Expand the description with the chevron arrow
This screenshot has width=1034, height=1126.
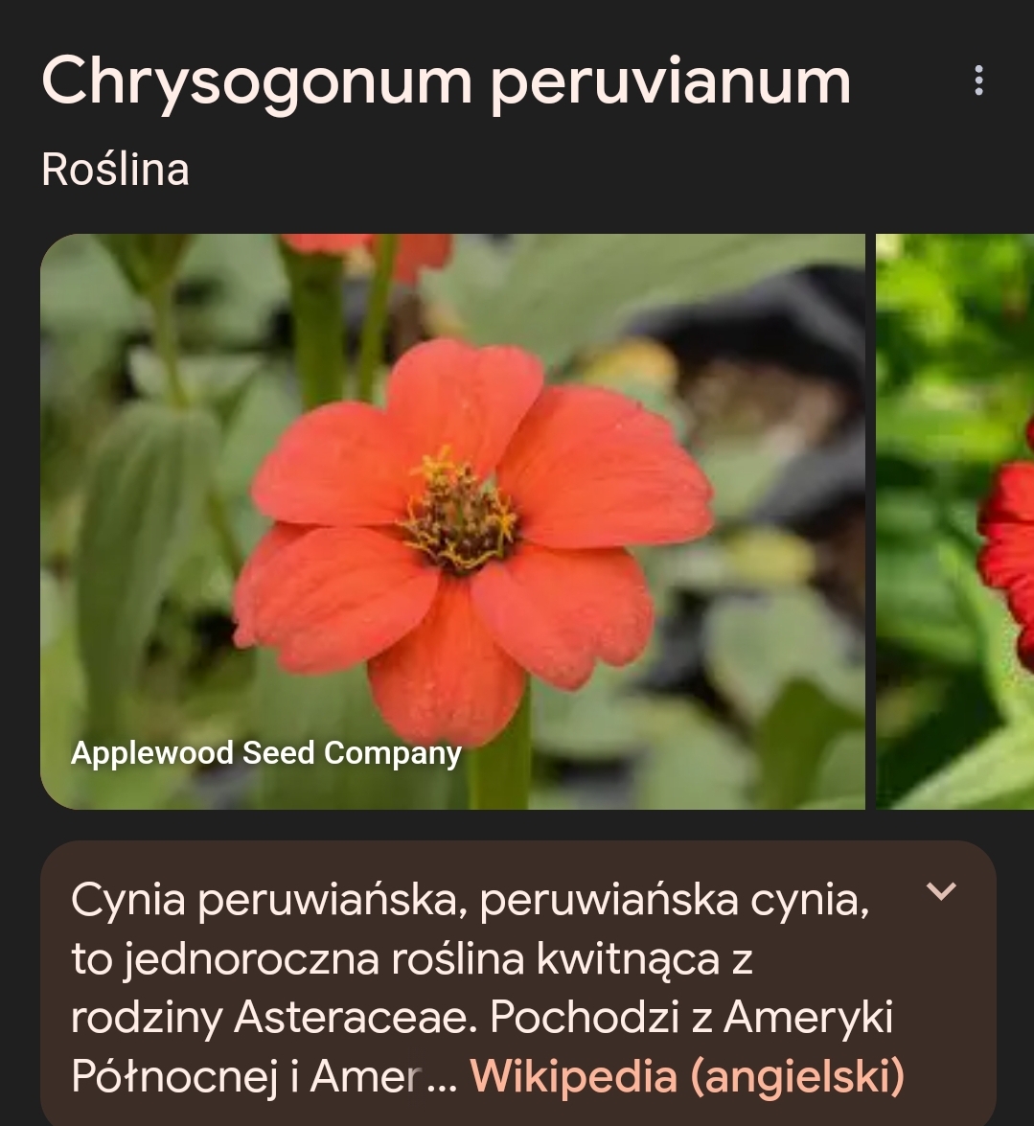pyautogui.click(x=941, y=891)
